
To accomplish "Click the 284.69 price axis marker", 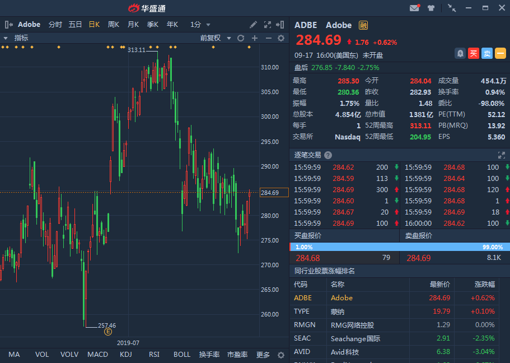I will [x=274, y=193].
